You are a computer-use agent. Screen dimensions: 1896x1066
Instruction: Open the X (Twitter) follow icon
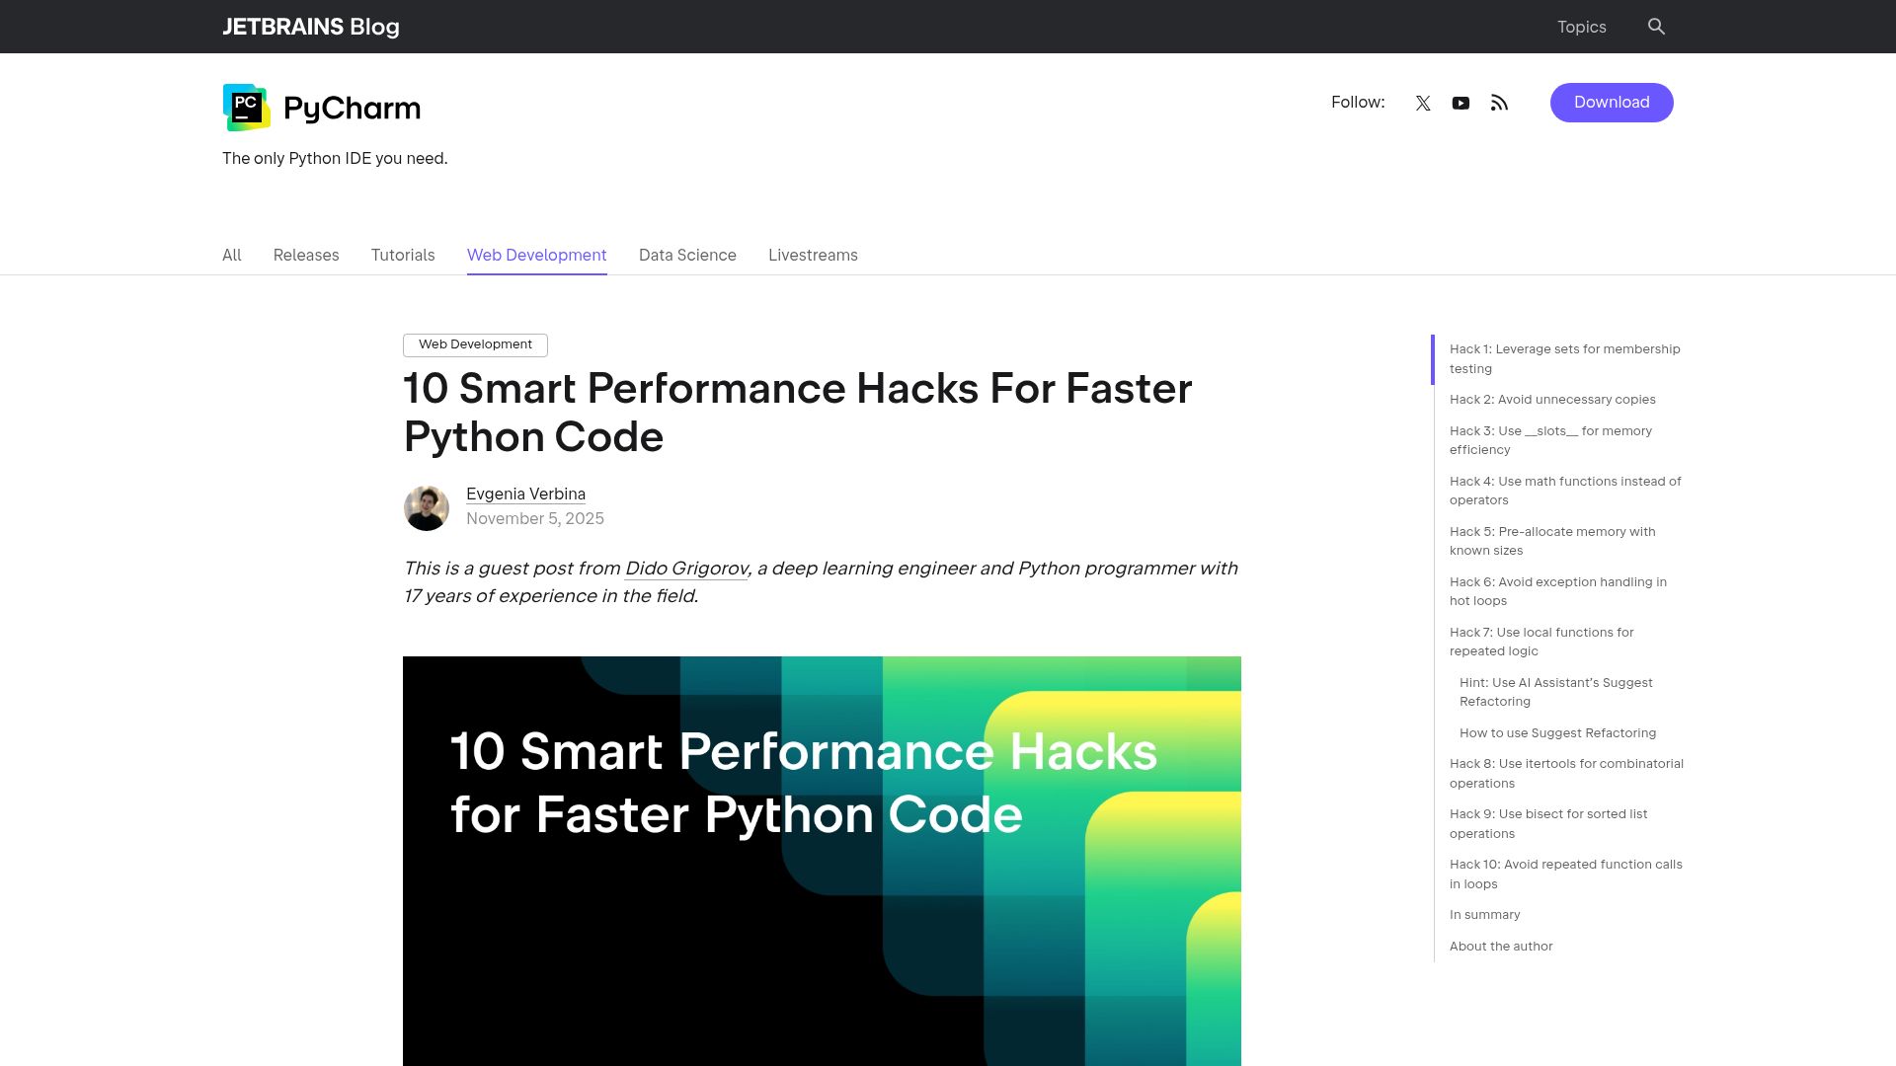[x=1423, y=103]
